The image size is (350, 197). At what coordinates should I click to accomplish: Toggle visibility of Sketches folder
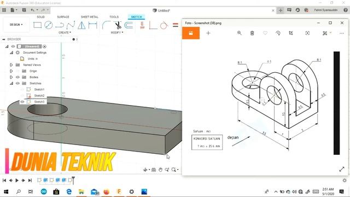[17, 83]
